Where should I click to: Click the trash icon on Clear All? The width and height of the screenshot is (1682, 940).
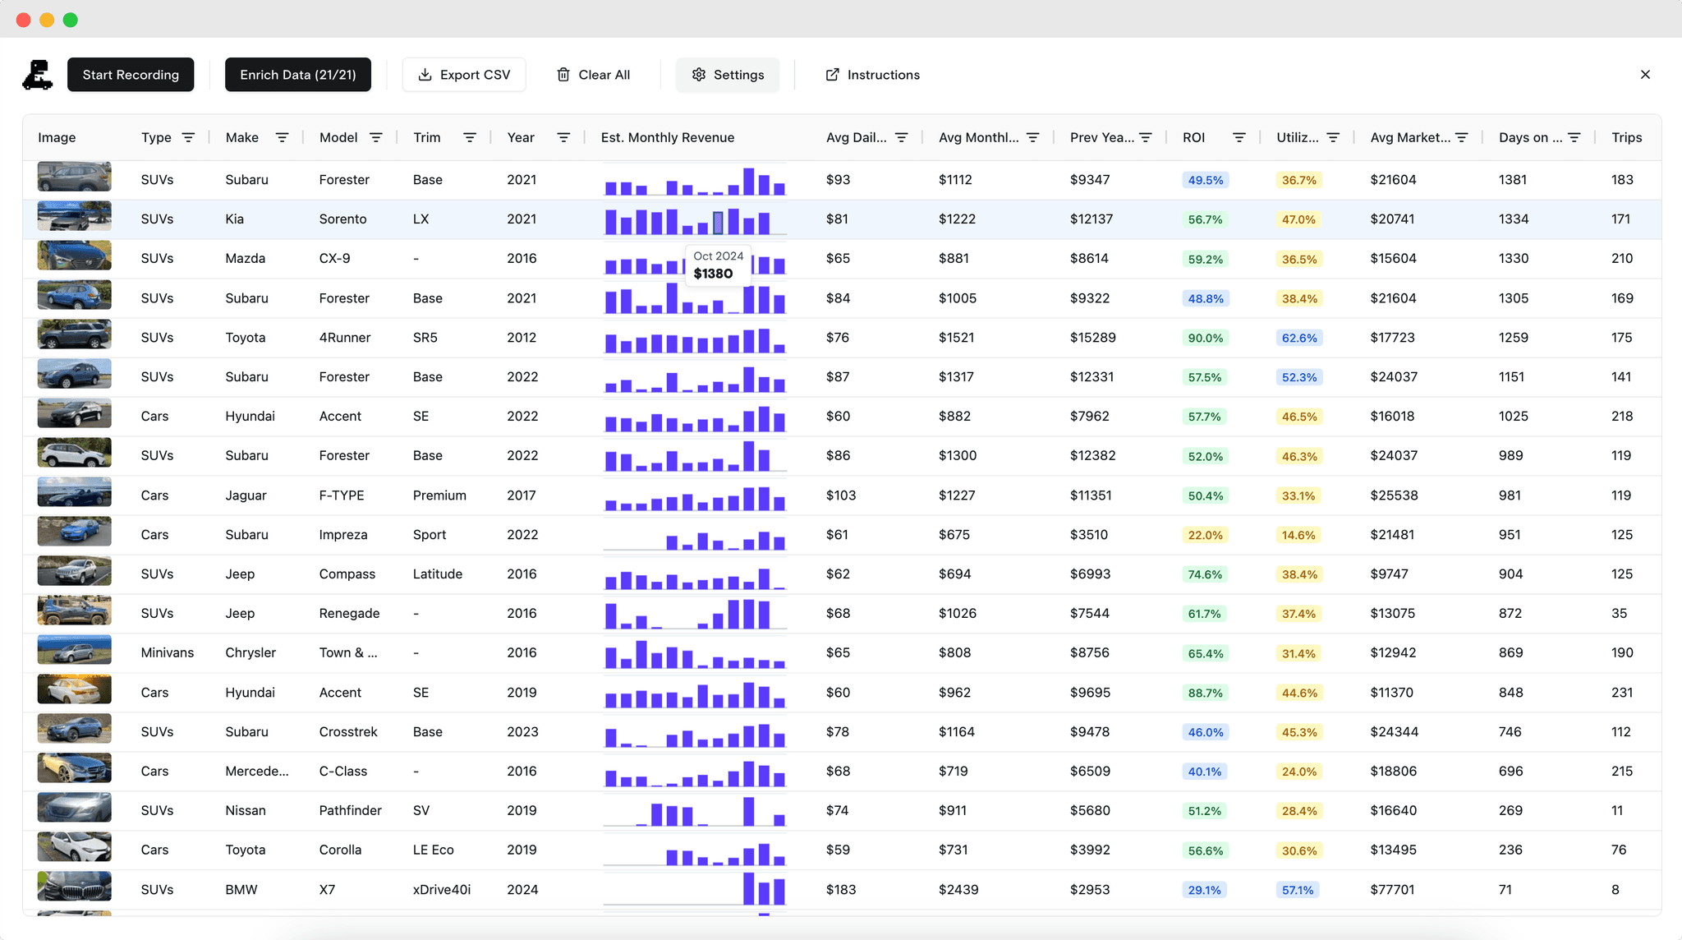563,74
